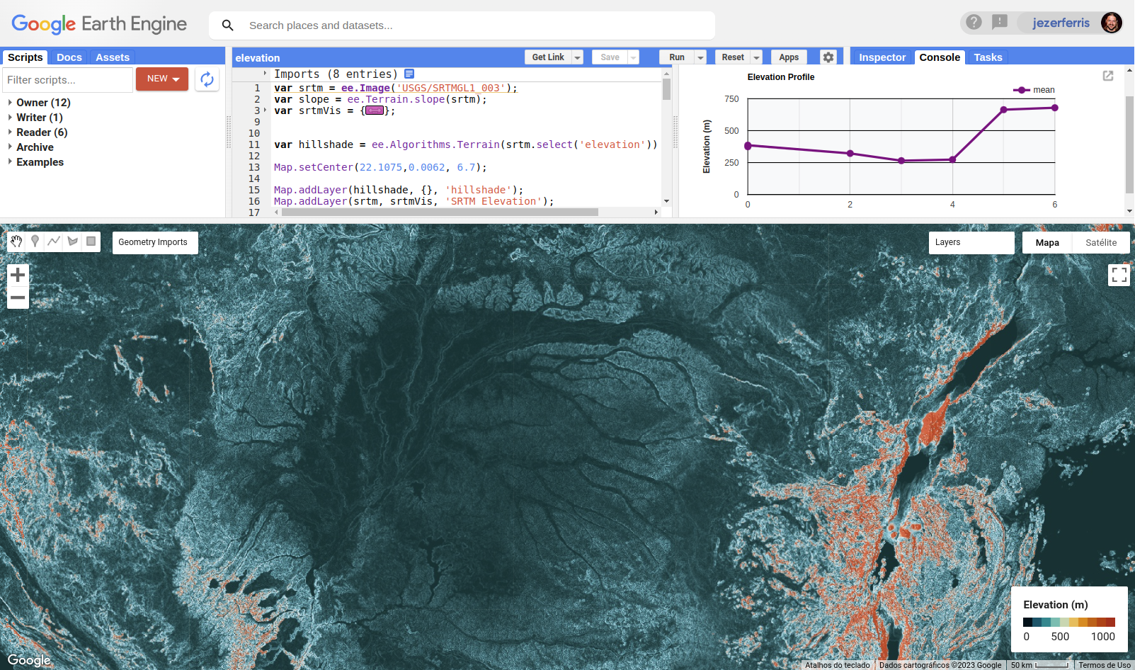This screenshot has width=1135, height=670.
Task: Select the hand pan tool
Action: (x=16, y=242)
